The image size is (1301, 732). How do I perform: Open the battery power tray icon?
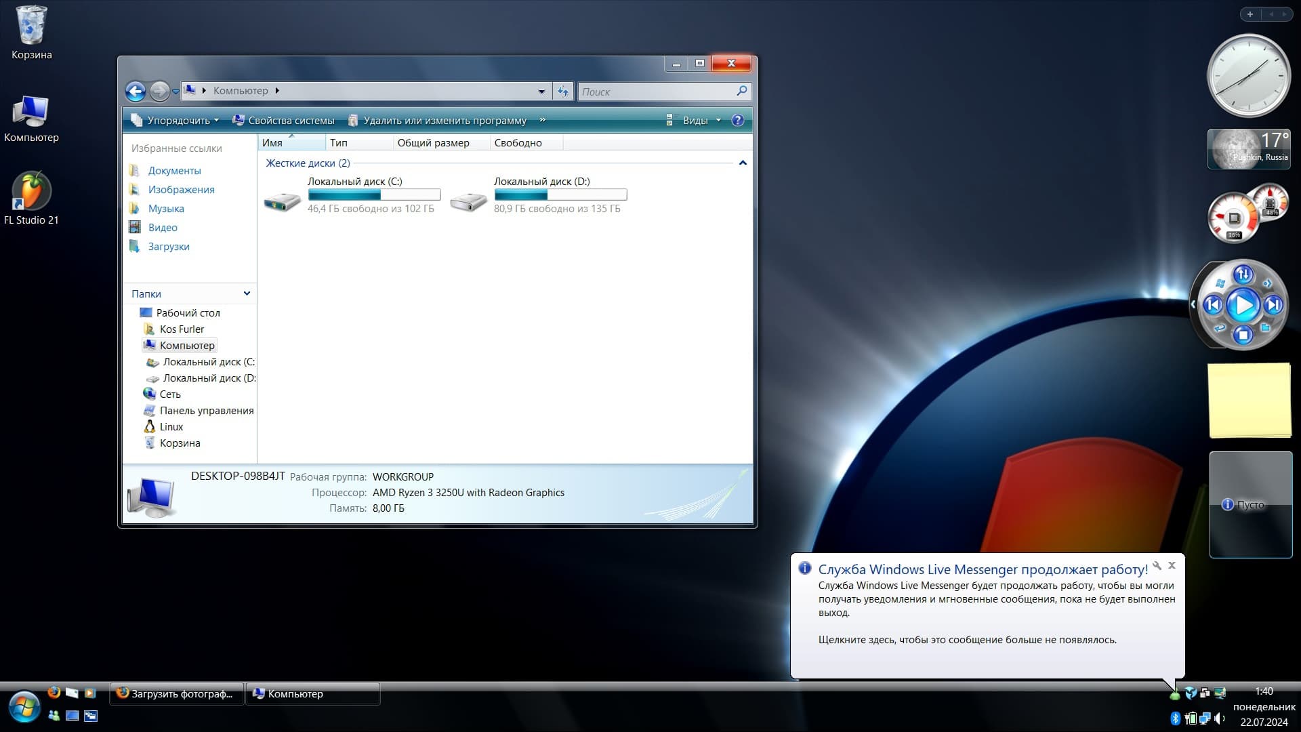coord(1191,718)
